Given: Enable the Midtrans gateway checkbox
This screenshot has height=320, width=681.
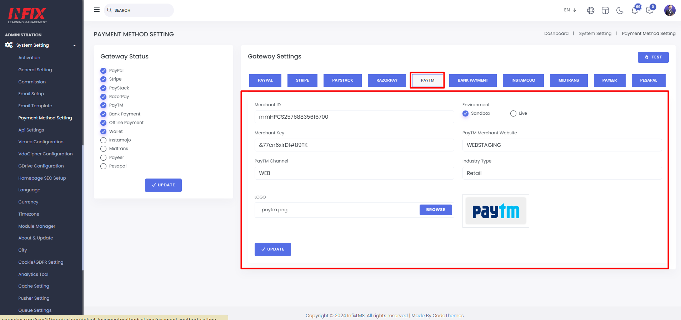Looking at the screenshot, I should (104, 149).
